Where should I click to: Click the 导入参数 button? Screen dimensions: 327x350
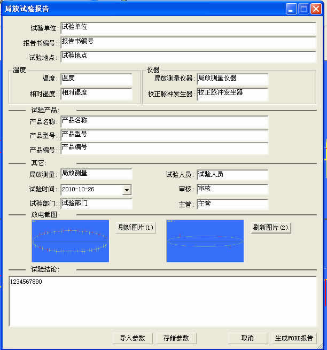pyautogui.click(x=133, y=338)
